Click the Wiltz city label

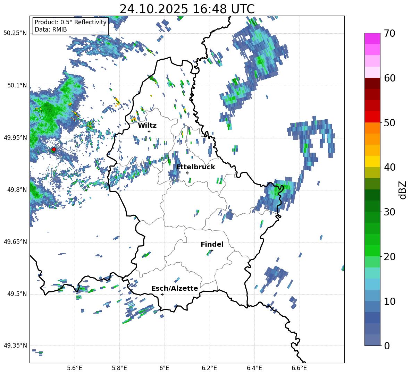[147, 125]
